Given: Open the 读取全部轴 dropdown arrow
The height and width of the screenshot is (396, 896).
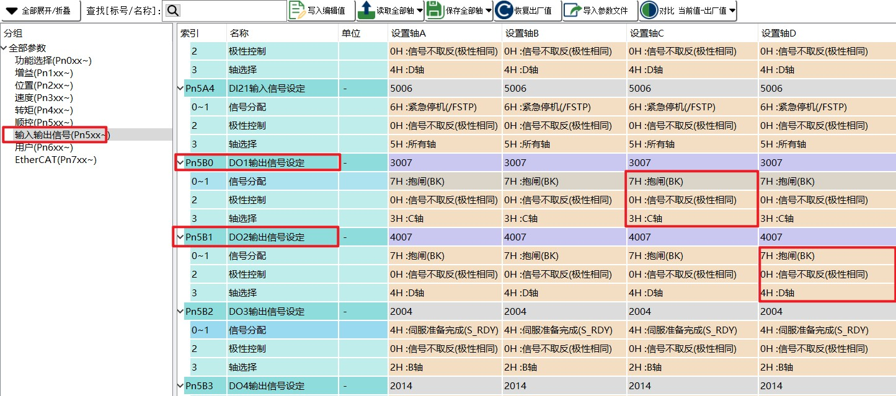Looking at the screenshot, I should pyautogui.click(x=420, y=11).
